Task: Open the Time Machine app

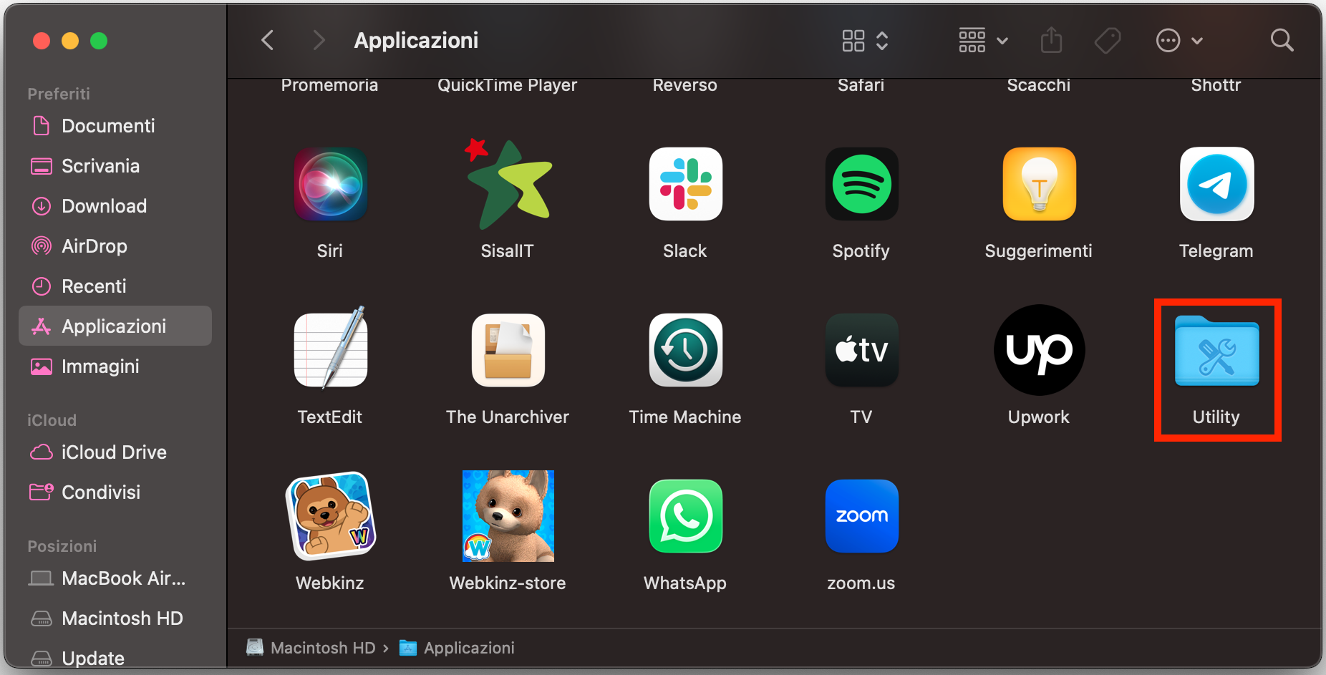Action: (685, 350)
